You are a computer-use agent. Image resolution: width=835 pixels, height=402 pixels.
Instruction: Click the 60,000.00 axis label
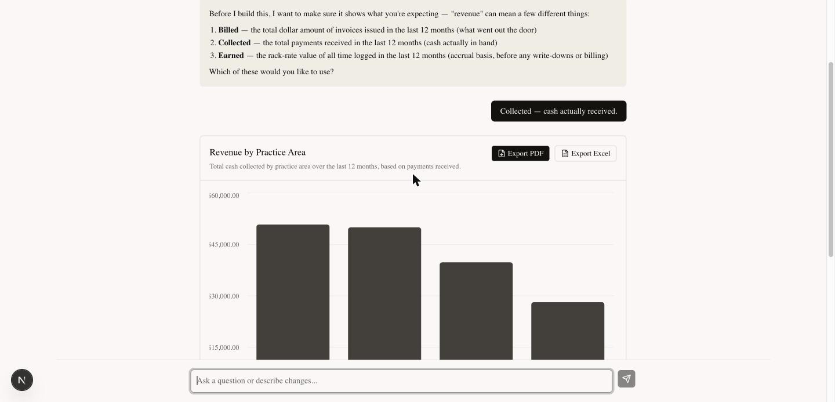(224, 196)
